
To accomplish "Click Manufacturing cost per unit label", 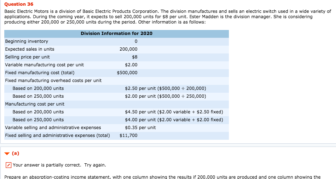I will 35,104.
